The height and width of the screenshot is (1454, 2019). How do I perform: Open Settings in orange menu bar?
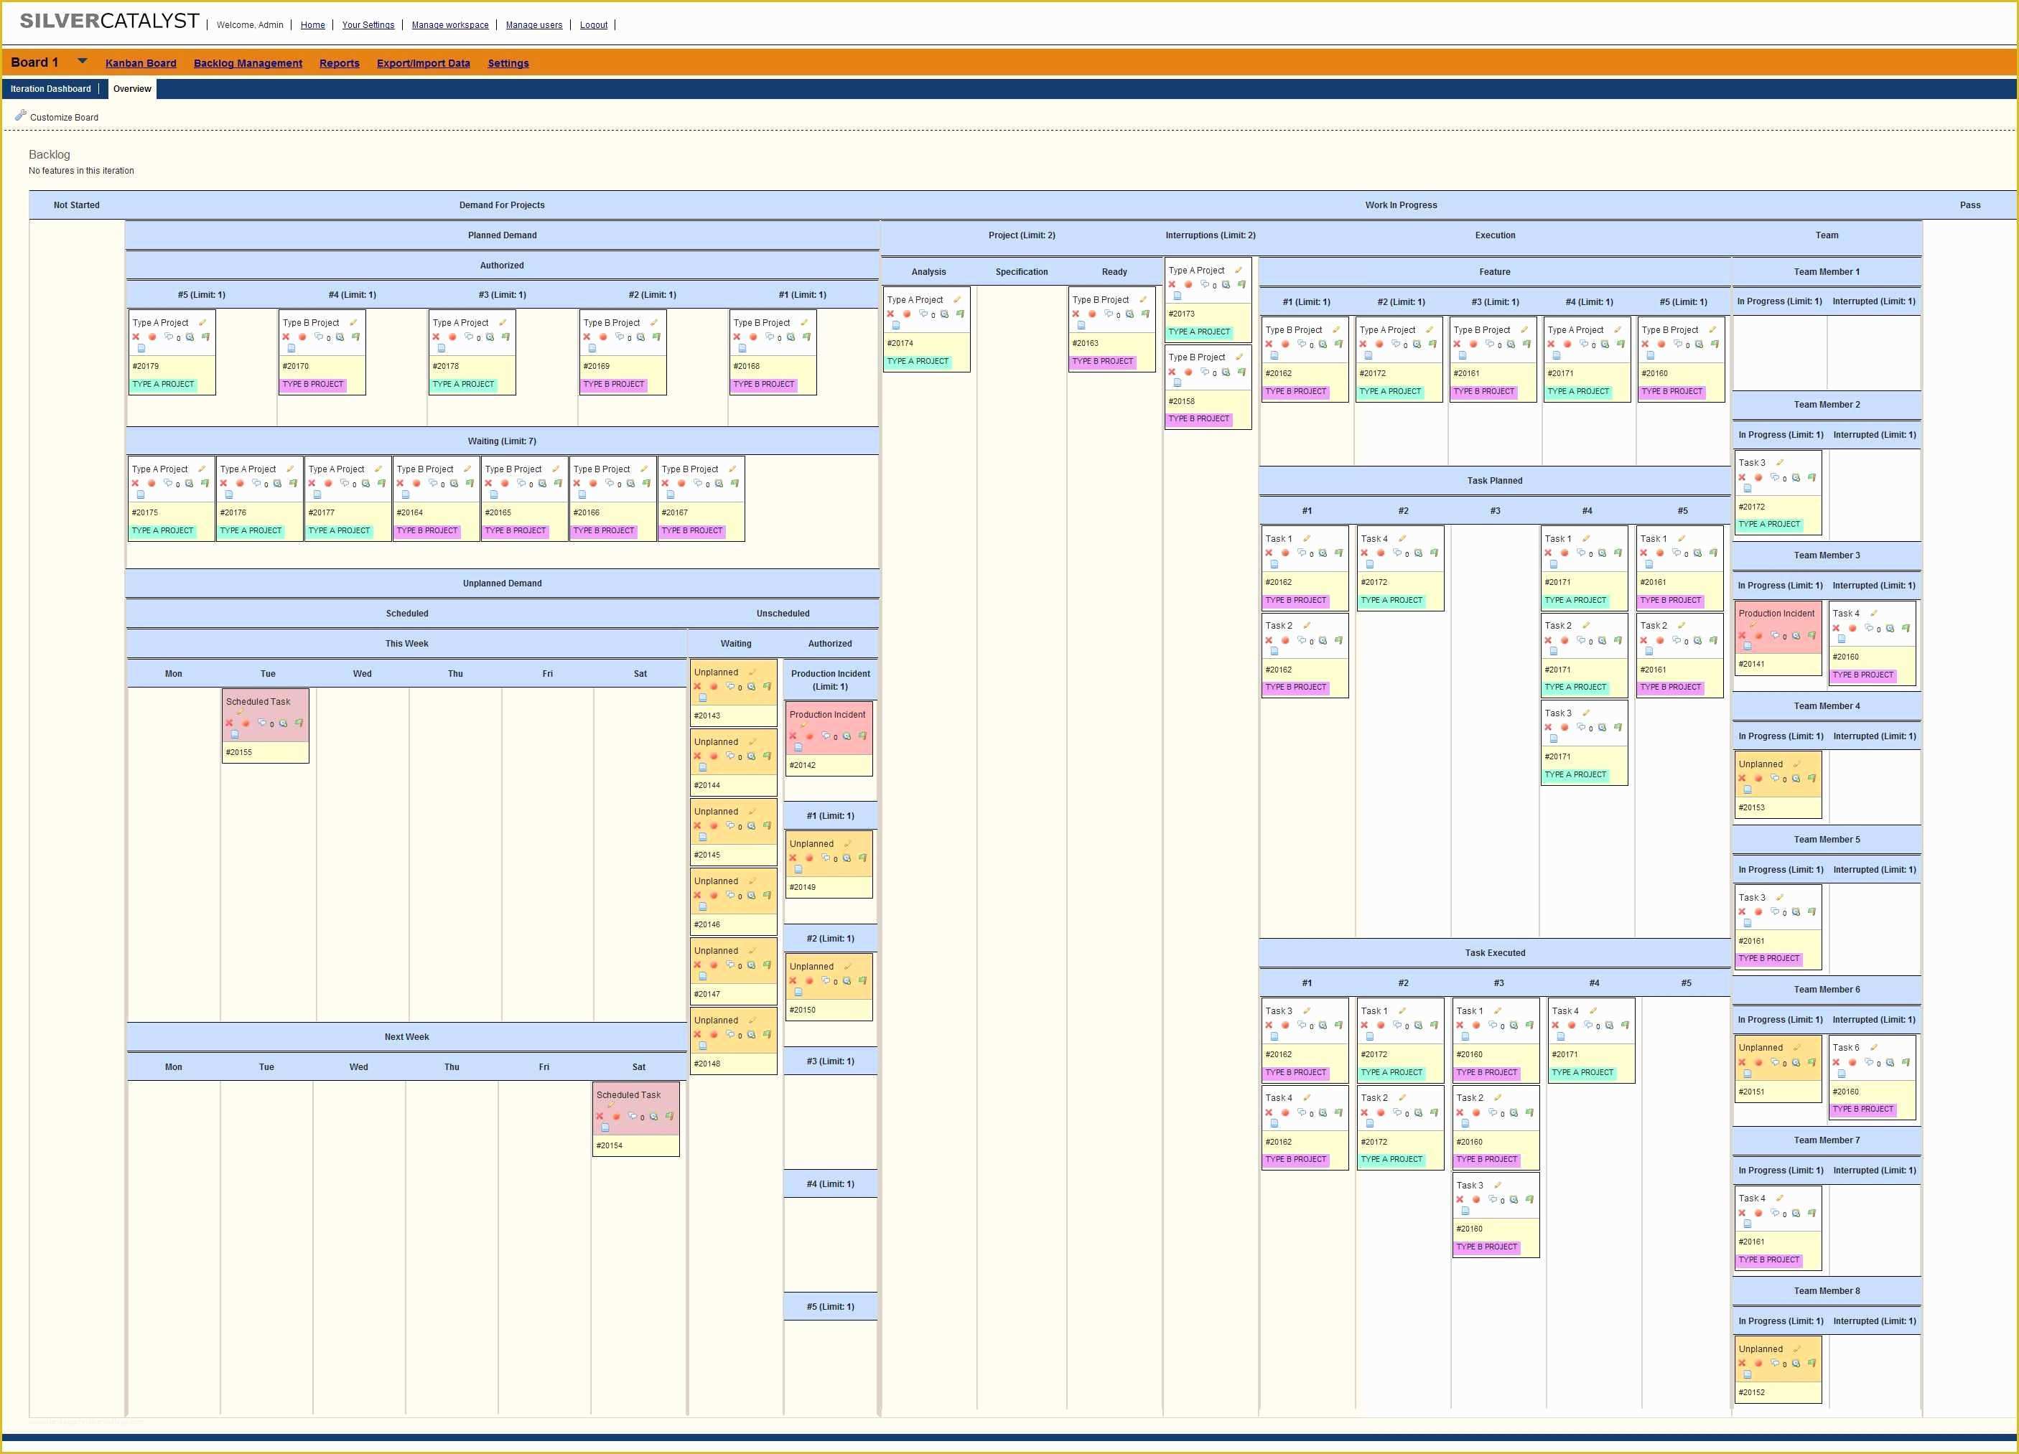tap(508, 63)
